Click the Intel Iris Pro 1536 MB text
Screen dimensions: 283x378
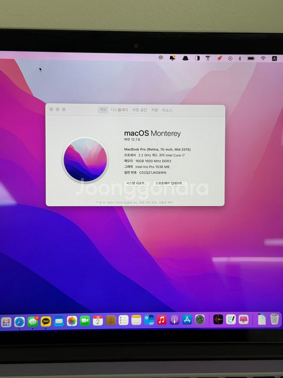pyautogui.click(x=152, y=167)
